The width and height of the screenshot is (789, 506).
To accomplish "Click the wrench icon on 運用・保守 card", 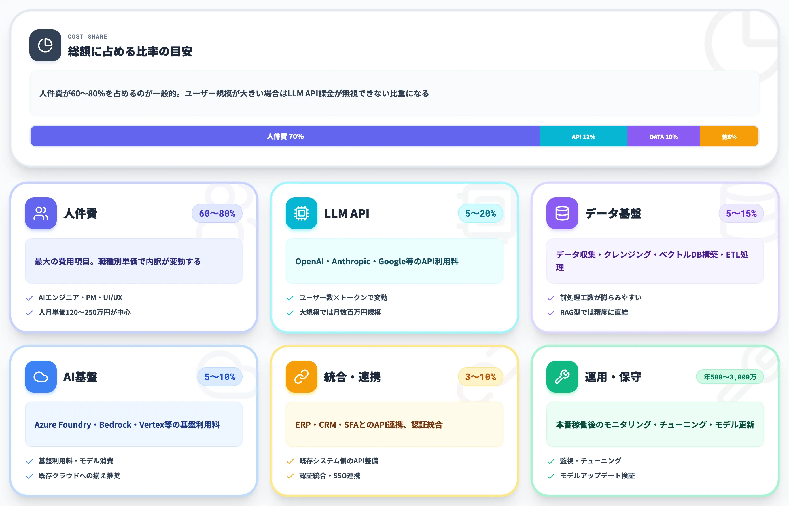I will [562, 377].
